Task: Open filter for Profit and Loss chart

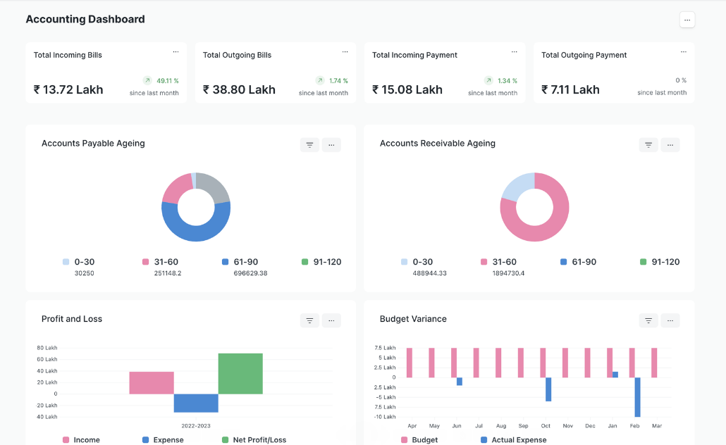Action: tap(309, 320)
